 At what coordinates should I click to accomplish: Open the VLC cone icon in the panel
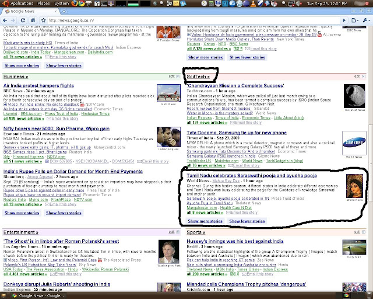(254, 4)
